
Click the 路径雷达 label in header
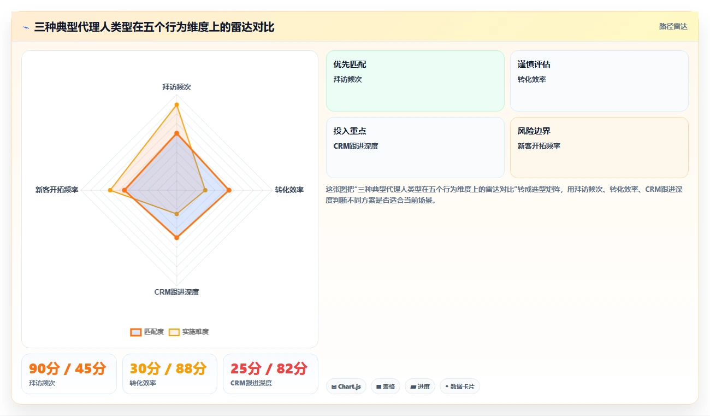673,26
